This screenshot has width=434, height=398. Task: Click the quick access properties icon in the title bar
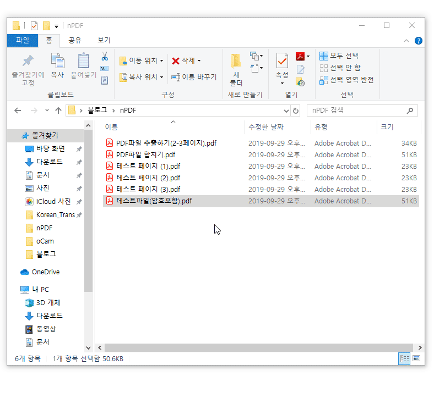[34, 26]
